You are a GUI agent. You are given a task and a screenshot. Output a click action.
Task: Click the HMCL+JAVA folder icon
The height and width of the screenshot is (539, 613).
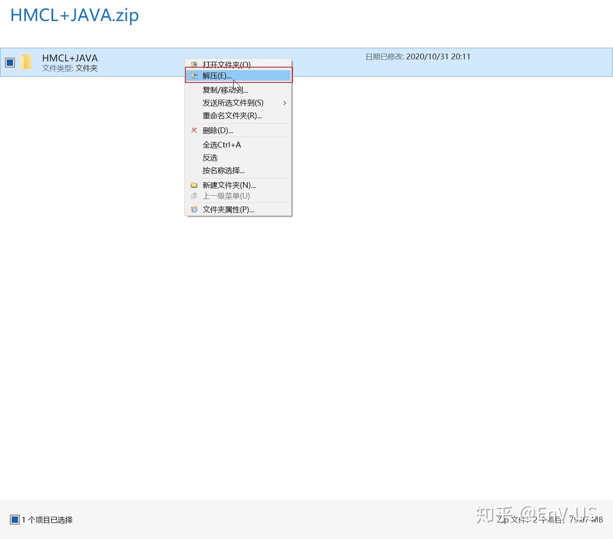click(x=26, y=62)
